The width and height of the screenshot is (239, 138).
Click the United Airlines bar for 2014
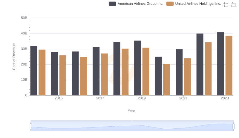[42, 72]
